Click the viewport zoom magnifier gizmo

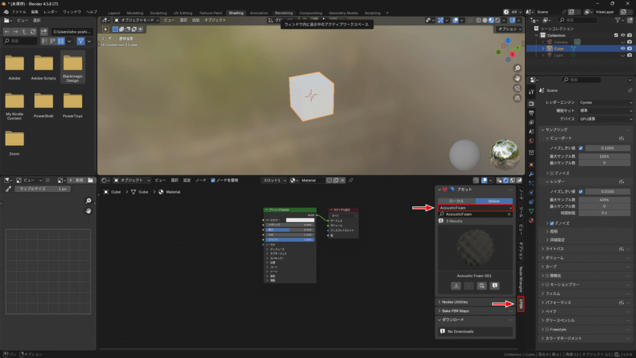coord(517,67)
